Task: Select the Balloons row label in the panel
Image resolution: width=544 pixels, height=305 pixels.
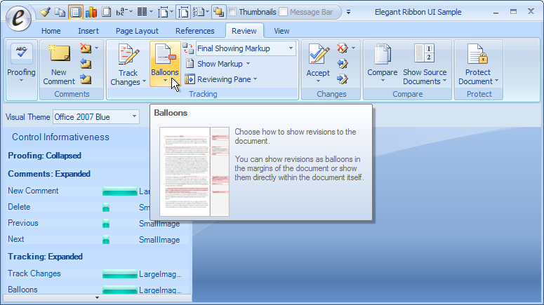Action: (x=22, y=290)
